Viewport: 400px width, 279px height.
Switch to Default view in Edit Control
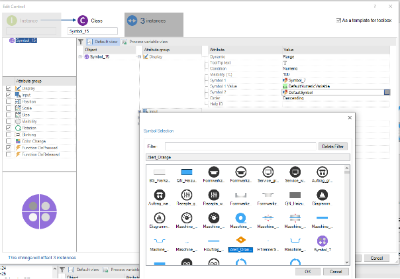click(x=102, y=42)
